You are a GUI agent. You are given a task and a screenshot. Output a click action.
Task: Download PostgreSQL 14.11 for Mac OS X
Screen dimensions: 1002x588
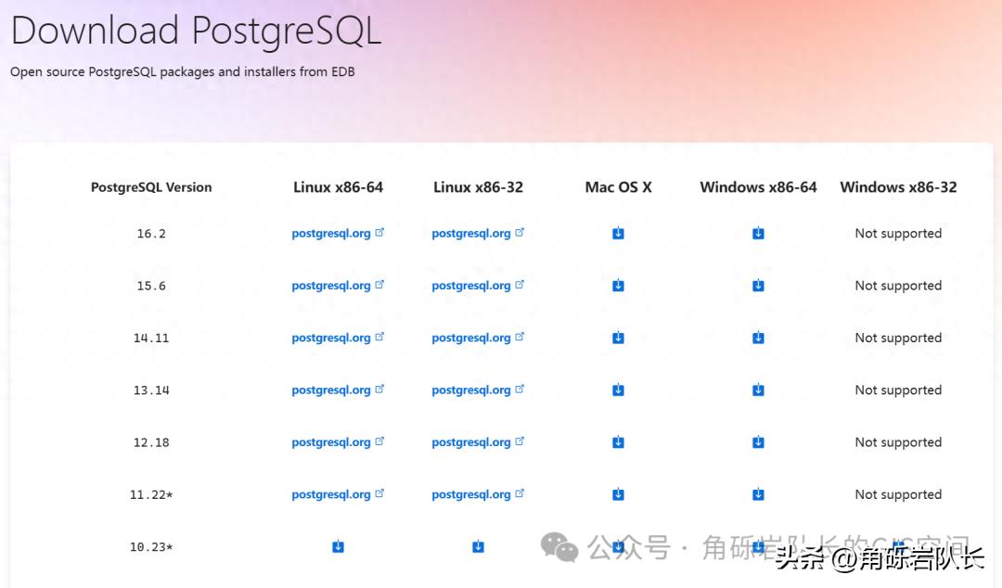(x=618, y=338)
